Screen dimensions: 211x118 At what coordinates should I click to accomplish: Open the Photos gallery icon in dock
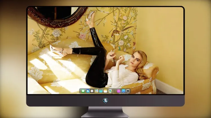coord(110,91)
